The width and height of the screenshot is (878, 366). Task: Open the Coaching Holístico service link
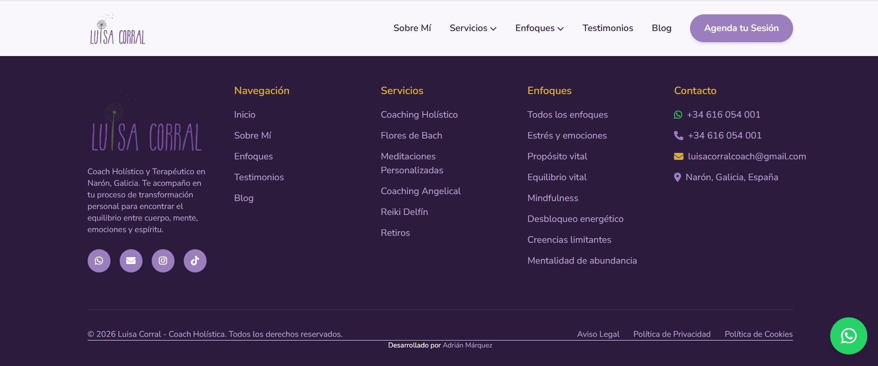pyautogui.click(x=419, y=115)
